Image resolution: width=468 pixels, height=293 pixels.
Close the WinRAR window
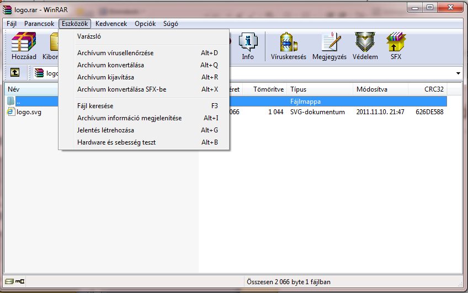[x=450, y=8]
